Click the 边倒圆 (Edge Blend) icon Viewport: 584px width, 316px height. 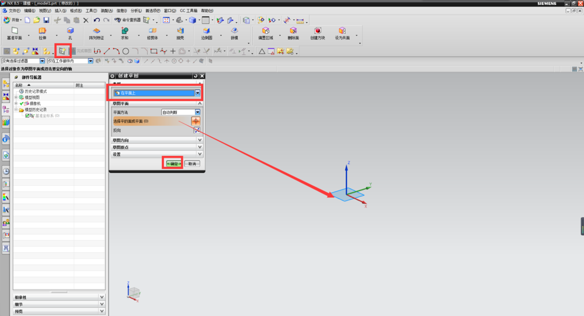tap(206, 33)
